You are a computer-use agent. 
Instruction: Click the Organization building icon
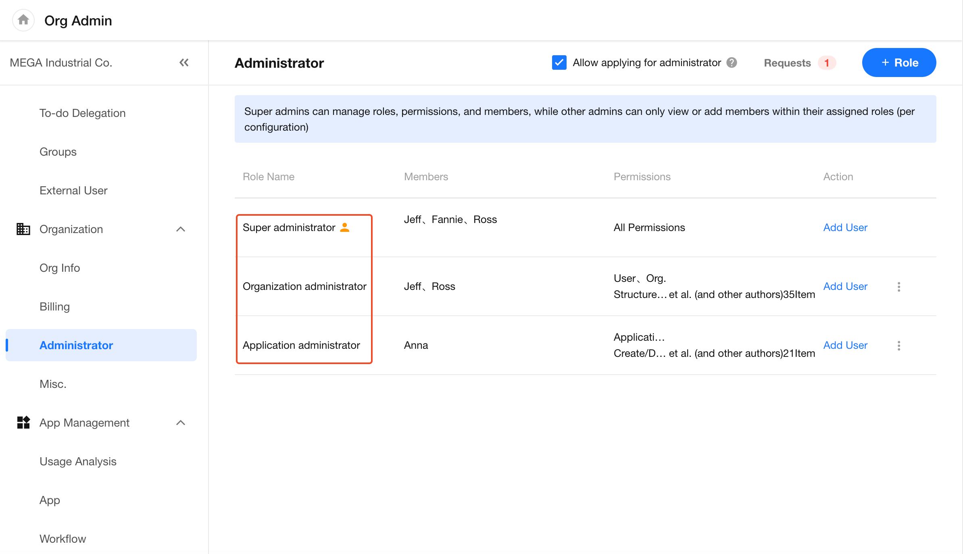[23, 229]
